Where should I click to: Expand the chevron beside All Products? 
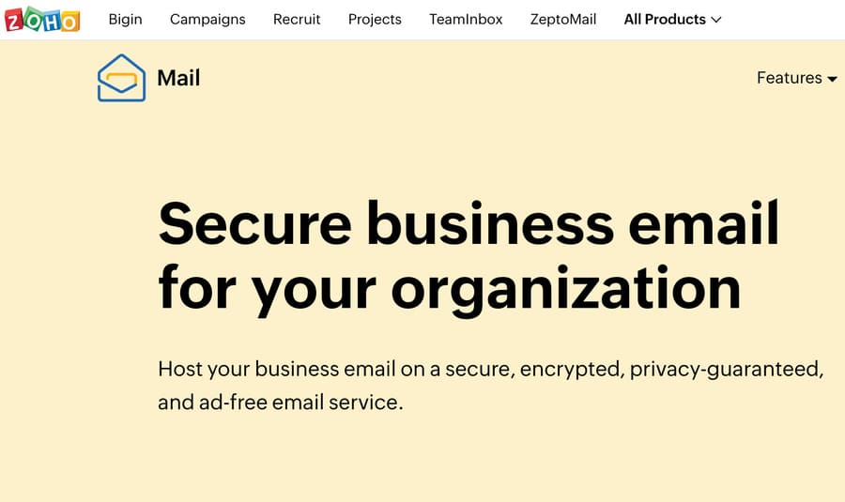[x=716, y=20]
